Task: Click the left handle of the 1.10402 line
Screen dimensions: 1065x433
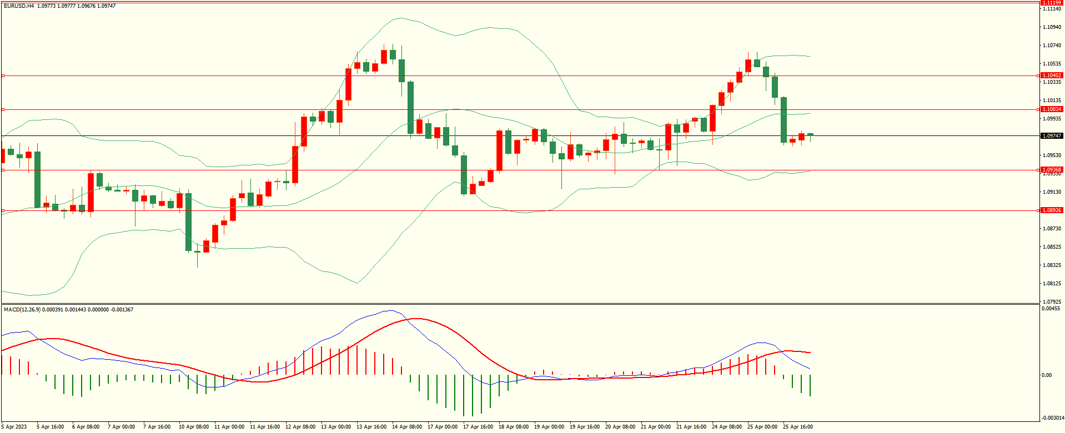Action: pyautogui.click(x=3, y=75)
